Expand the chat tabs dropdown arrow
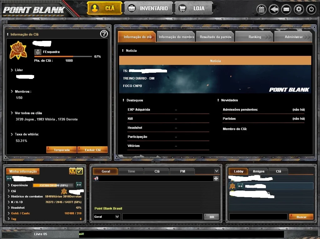This screenshot has height=239, width=320. (x=216, y=171)
